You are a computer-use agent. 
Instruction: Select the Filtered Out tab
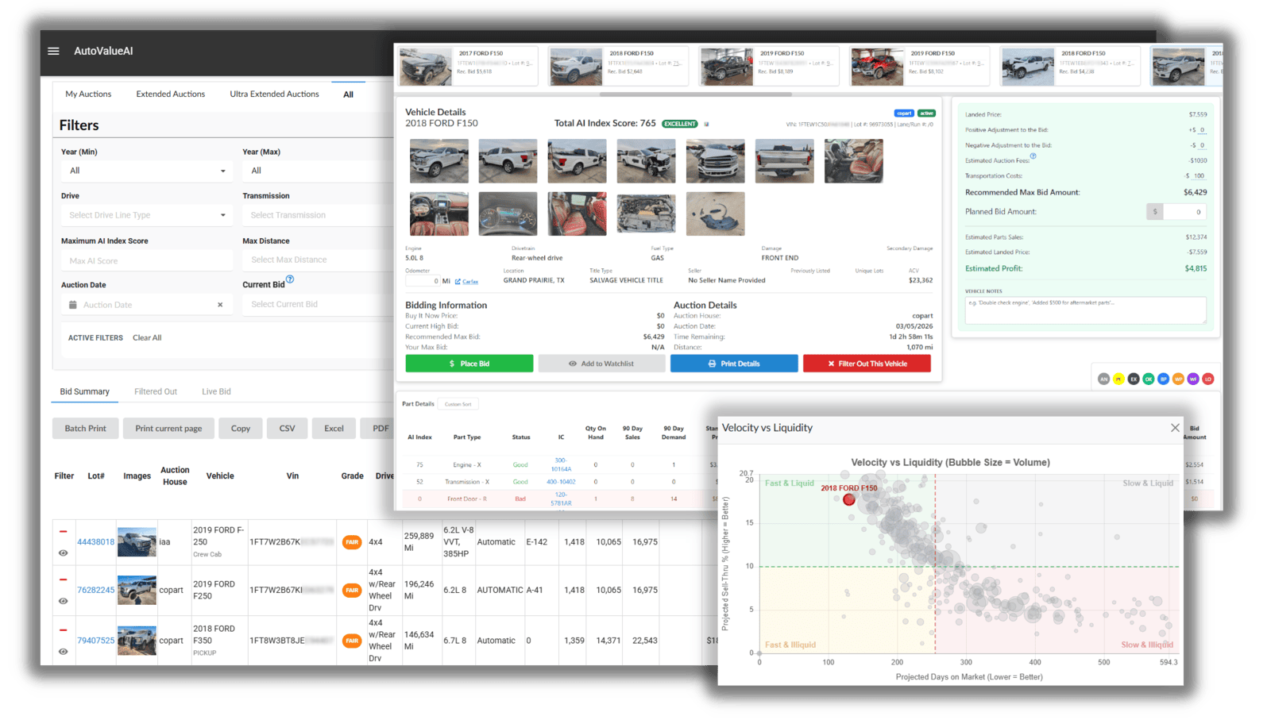(x=156, y=391)
